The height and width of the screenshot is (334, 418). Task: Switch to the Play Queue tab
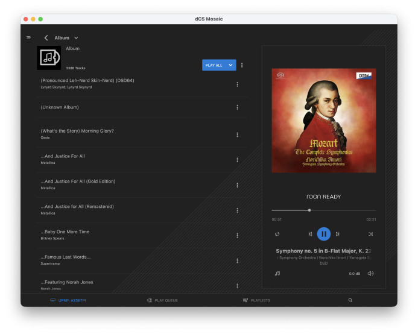pos(162,300)
